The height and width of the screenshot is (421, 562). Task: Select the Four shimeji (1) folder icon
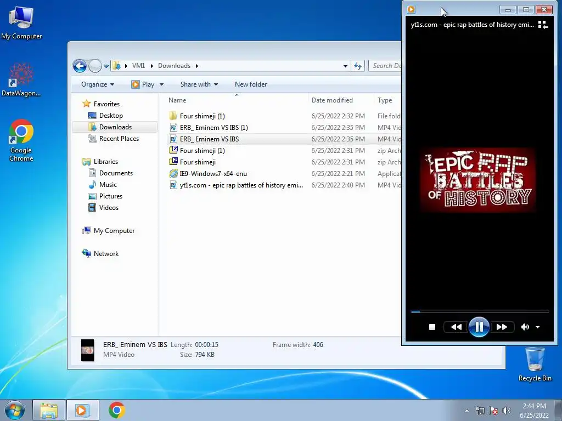173,116
